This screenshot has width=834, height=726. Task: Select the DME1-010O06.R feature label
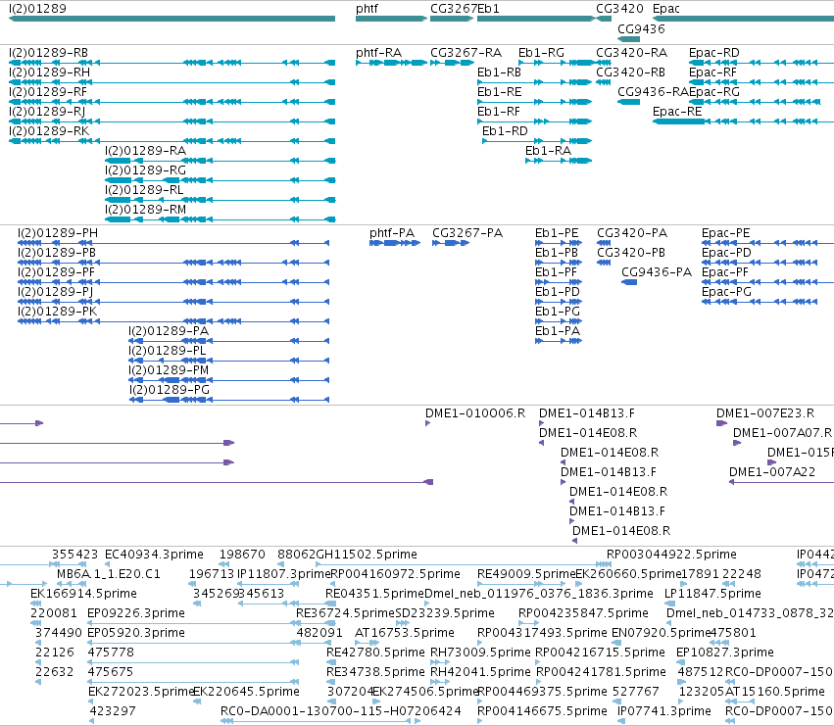pyautogui.click(x=475, y=413)
